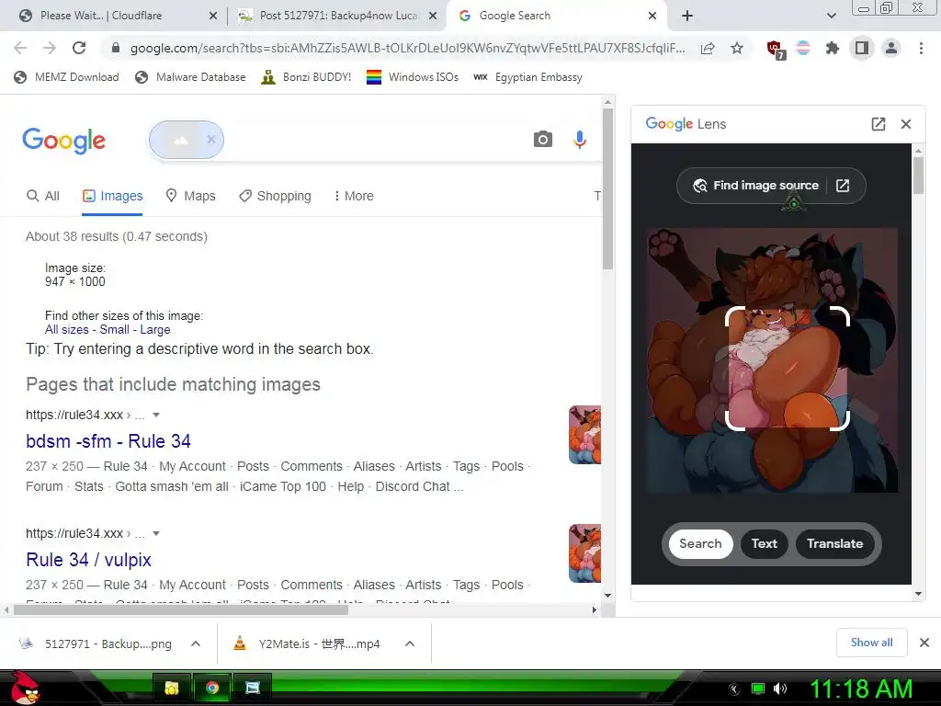The width and height of the screenshot is (941, 706).
Task: Click the page's vertical scrollbar thumb
Action: tap(608, 189)
